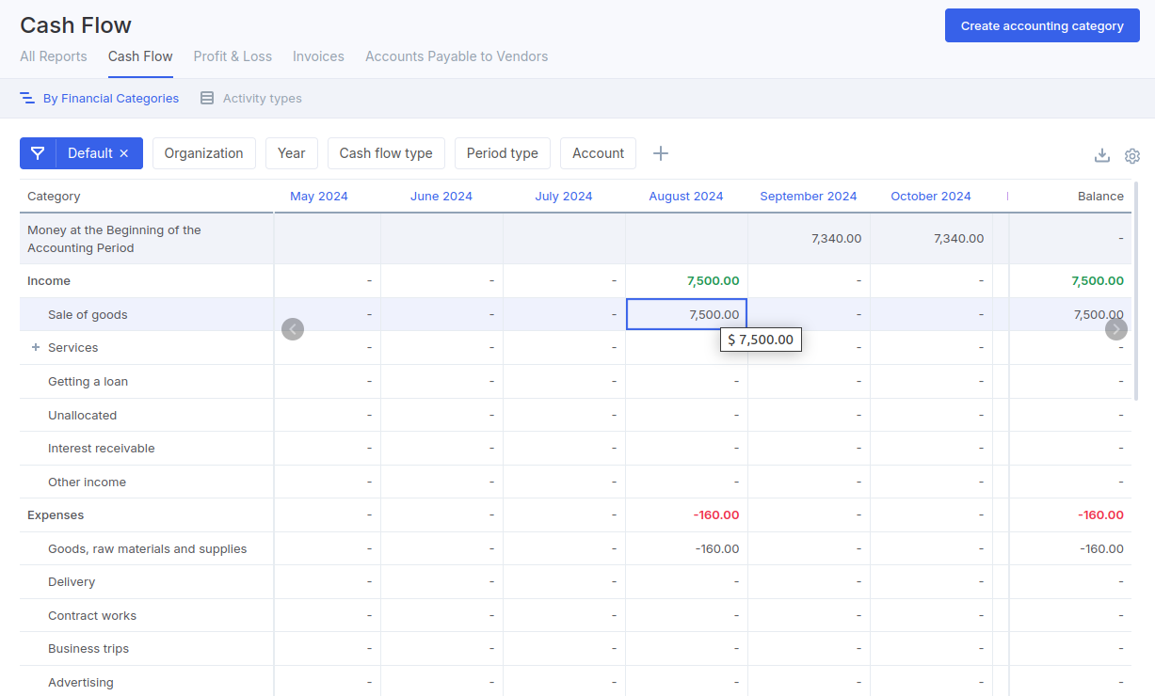Viewport: 1155px width, 696px height.
Task: Click August 2024 column header
Action: coord(685,197)
